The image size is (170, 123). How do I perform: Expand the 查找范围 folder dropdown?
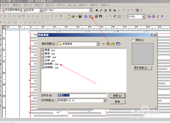98,44
